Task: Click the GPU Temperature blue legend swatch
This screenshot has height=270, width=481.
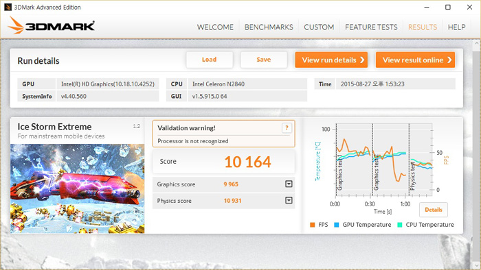Action: [x=337, y=225]
